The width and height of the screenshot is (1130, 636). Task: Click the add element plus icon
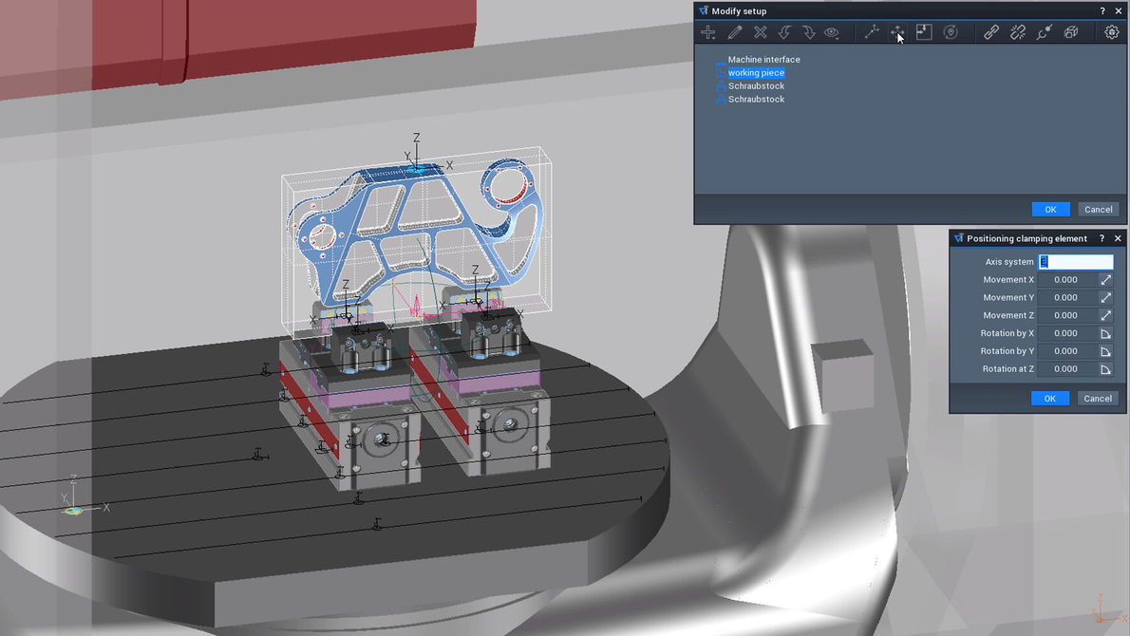coord(708,32)
